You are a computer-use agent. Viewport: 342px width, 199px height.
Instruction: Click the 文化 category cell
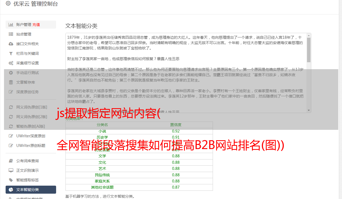[102, 162]
